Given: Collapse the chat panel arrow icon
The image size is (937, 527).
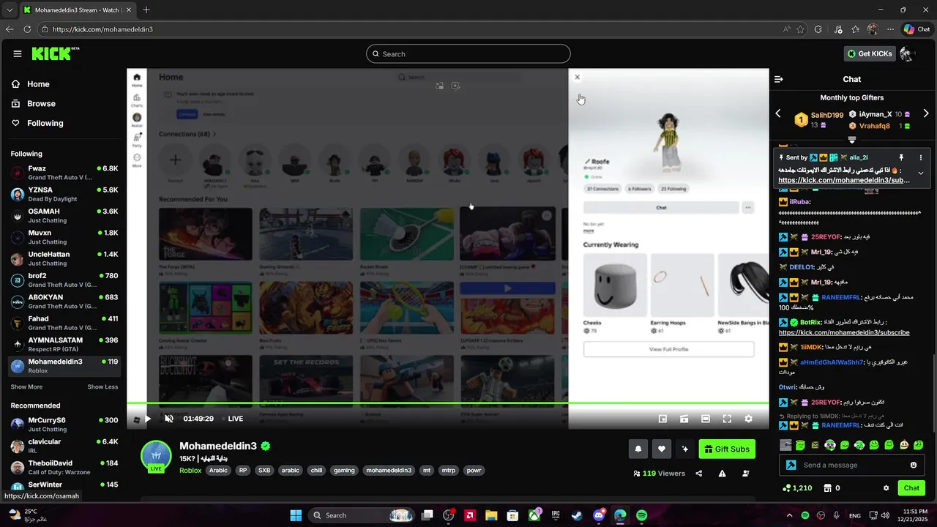Looking at the screenshot, I should coord(779,79).
